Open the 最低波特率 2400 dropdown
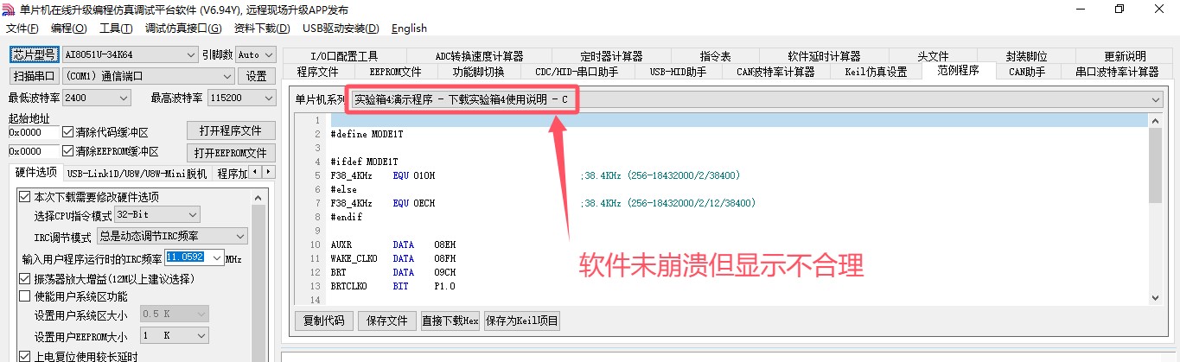Image resolution: width=1180 pixels, height=362 pixels. click(96, 98)
